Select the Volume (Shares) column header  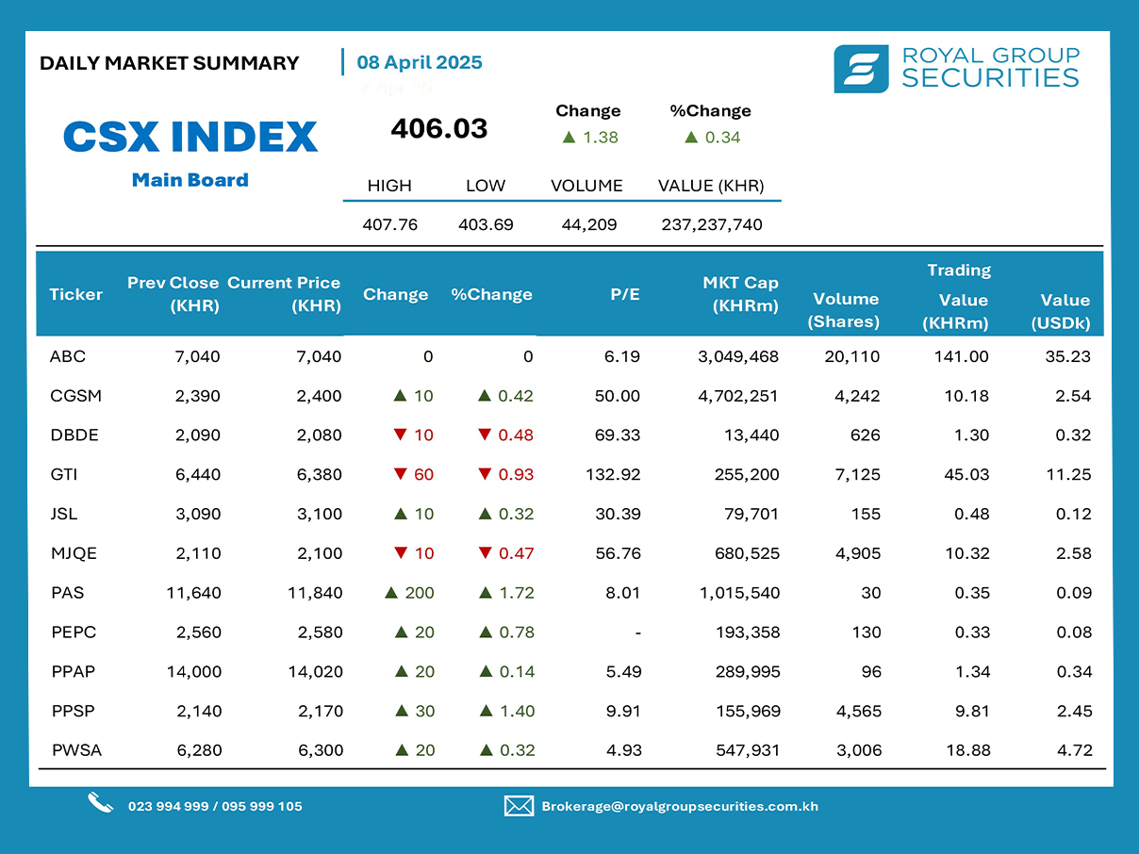(x=844, y=310)
